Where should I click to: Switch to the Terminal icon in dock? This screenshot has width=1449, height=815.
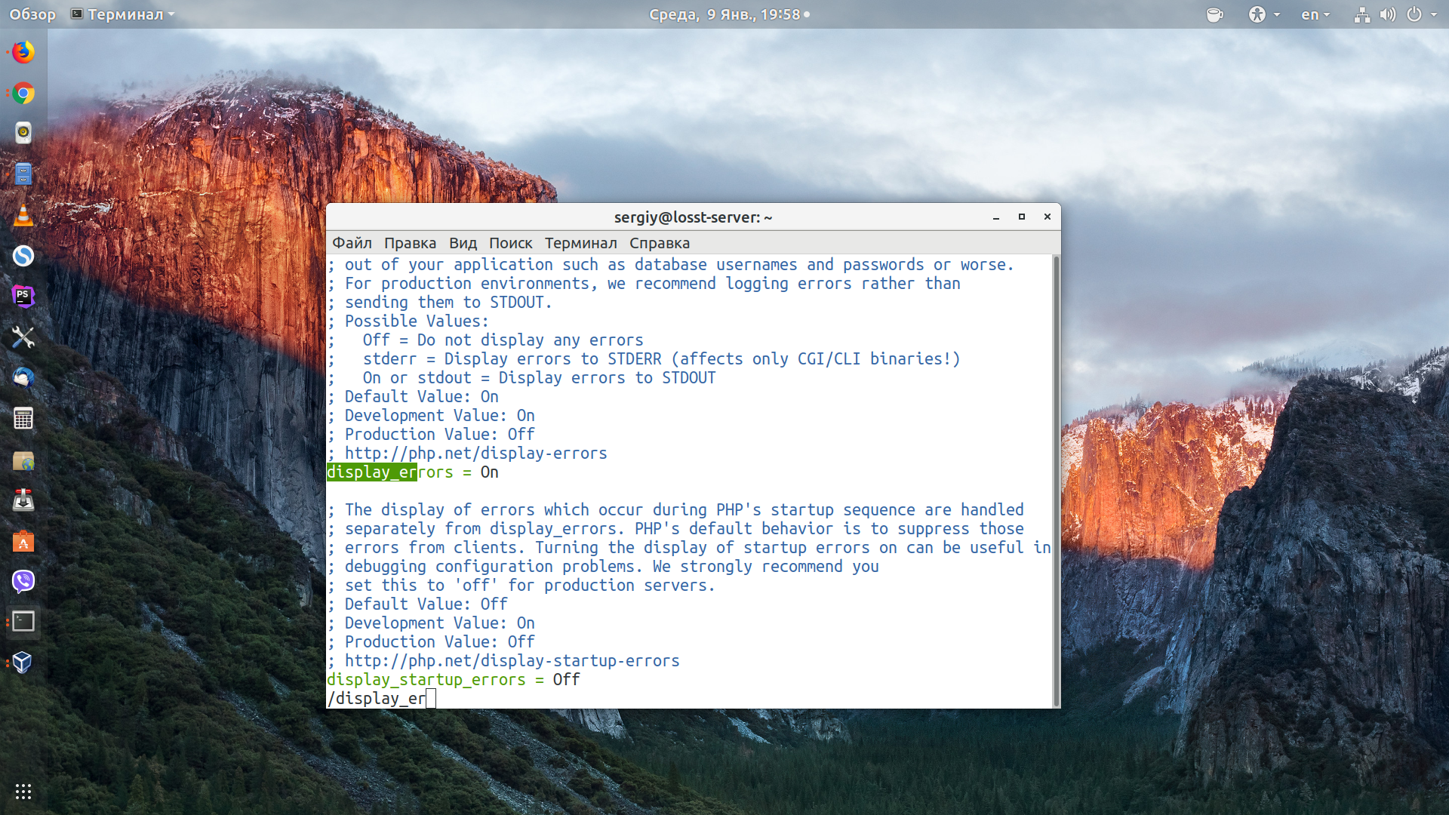pyautogui.click(x=23, y=622)
